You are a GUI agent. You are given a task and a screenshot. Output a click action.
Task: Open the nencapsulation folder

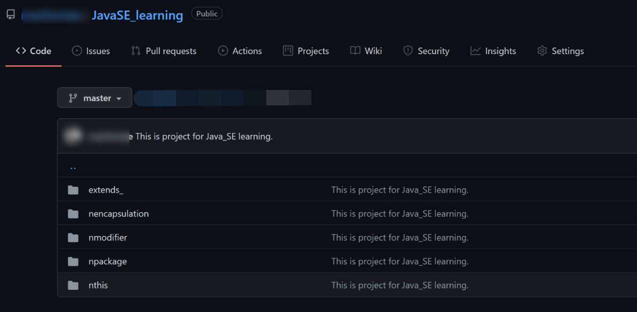click(119, 214)
